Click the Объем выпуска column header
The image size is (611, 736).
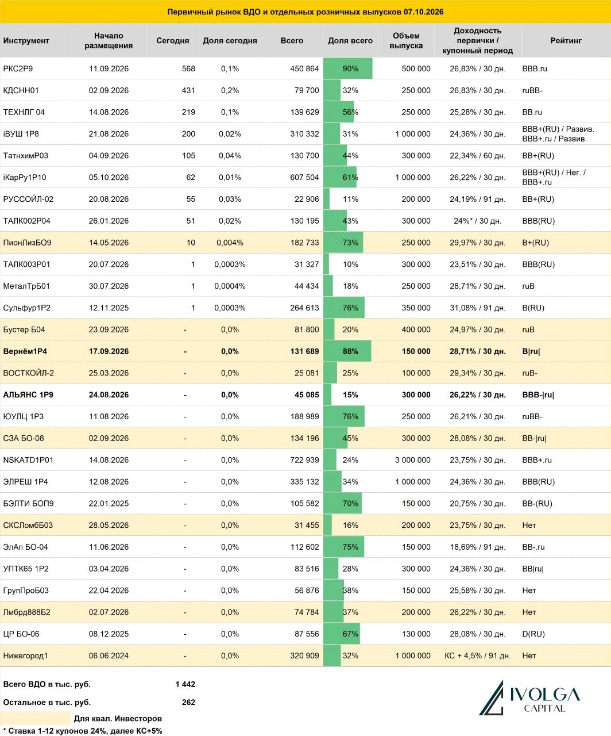(406, 41)
